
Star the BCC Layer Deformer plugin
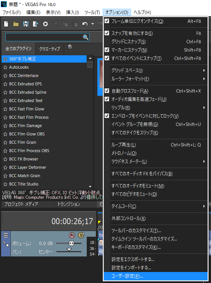coord(5,168)
